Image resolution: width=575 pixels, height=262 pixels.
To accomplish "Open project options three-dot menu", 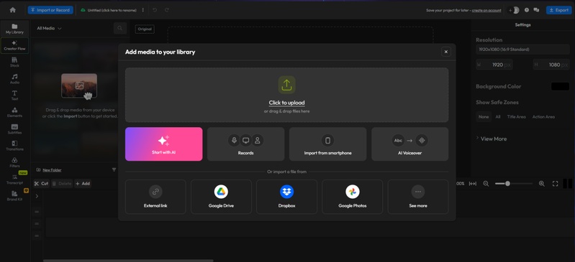I will [x=143, y=10].
